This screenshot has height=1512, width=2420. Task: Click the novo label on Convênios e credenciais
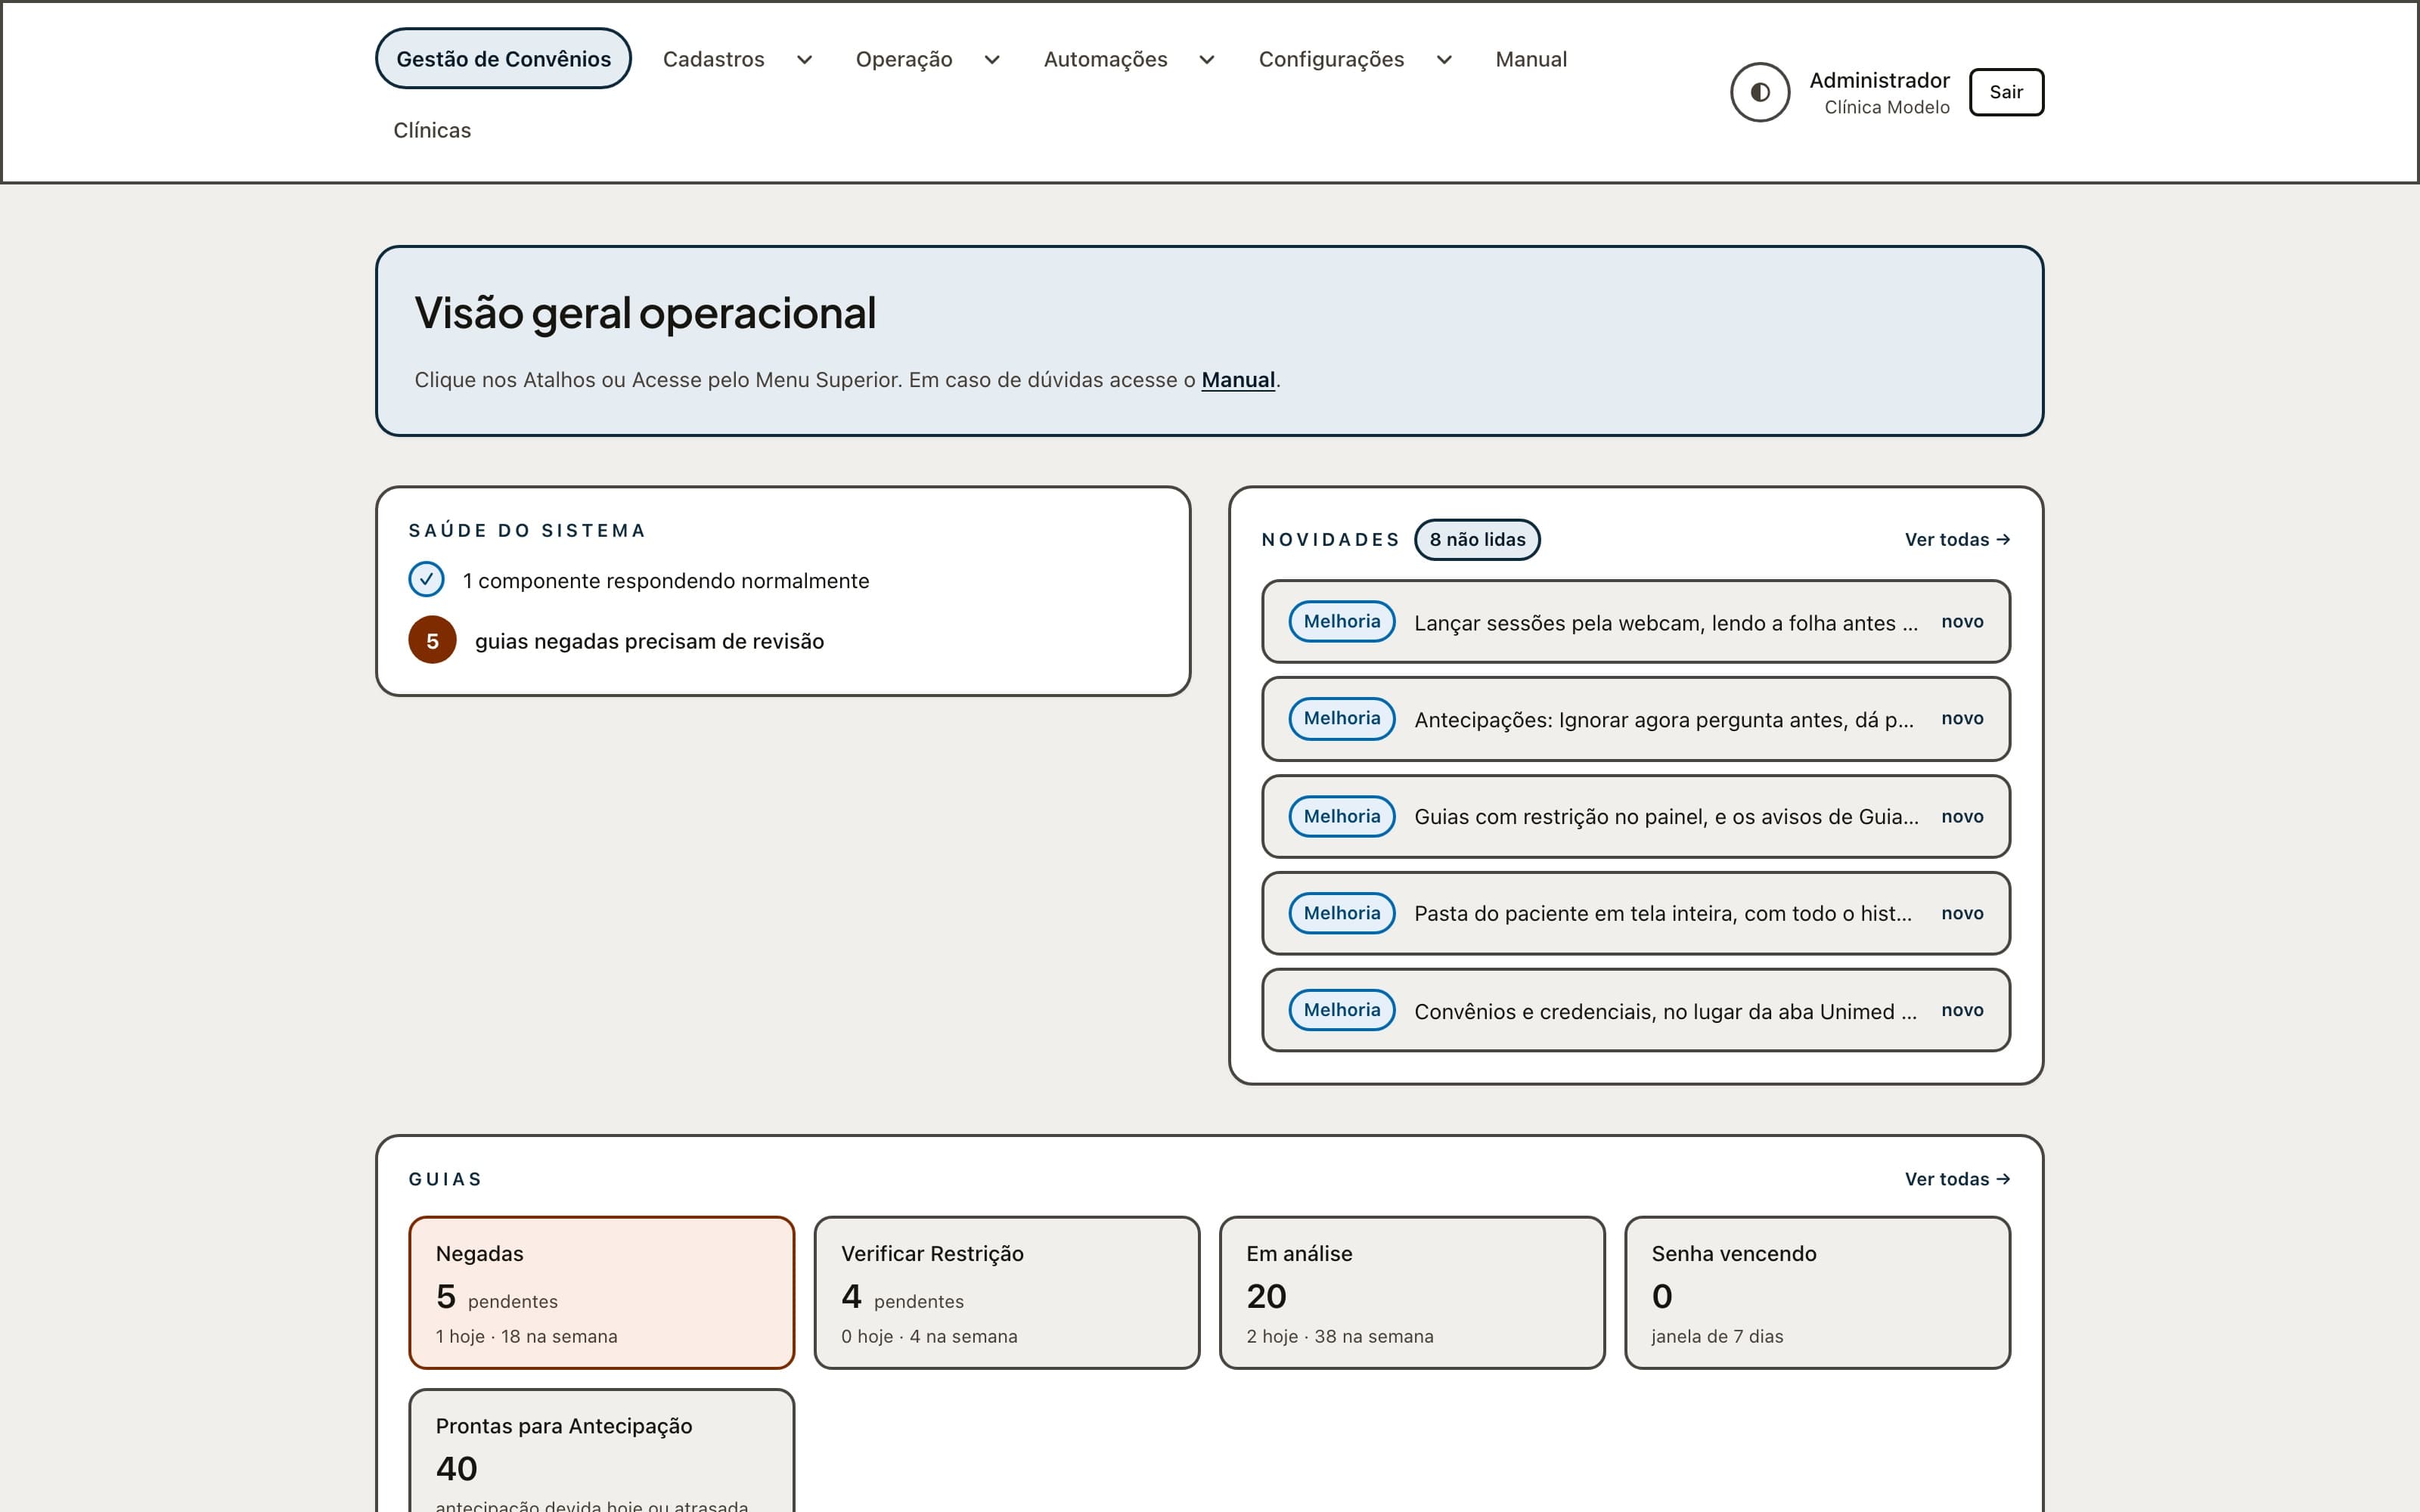[x=1962, y=1010]
